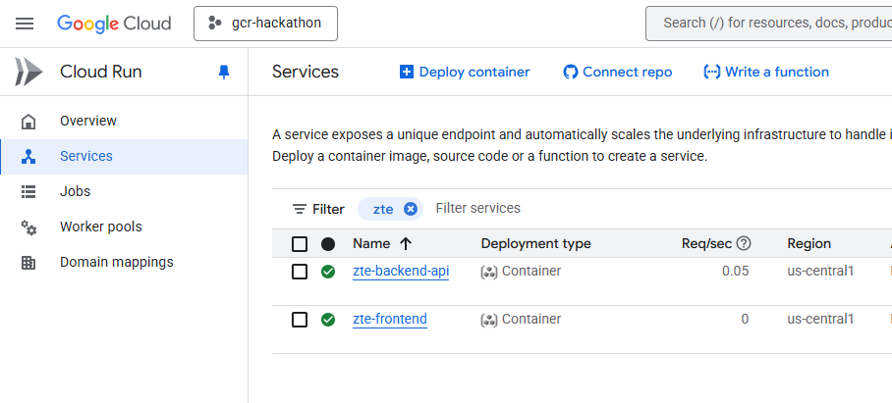
Task: Open Jobs in the sidebar
Action: (x=75, y=191)
